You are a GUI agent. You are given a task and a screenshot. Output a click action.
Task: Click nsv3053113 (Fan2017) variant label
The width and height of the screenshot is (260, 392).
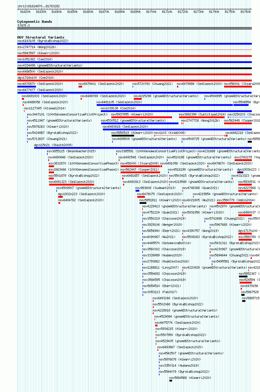pyautogui.click(x=160, y=292)
